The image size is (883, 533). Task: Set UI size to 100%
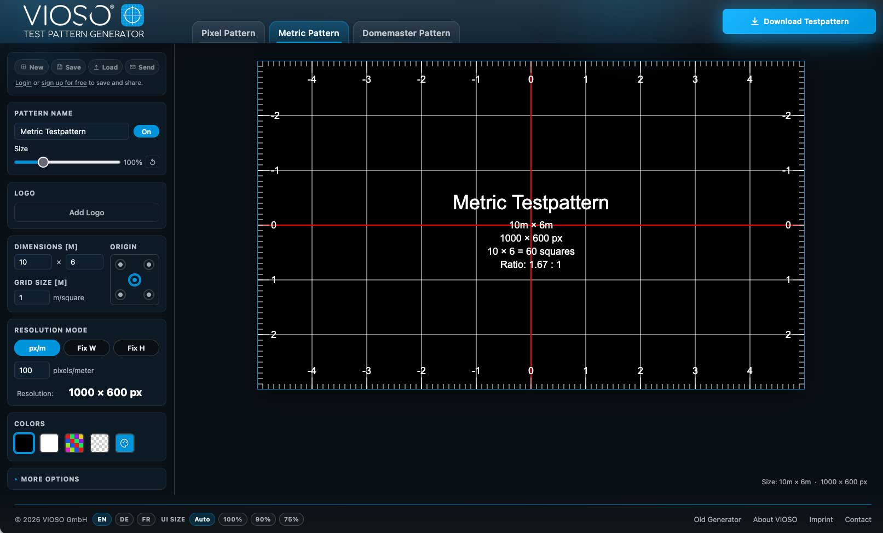(233, 519)
